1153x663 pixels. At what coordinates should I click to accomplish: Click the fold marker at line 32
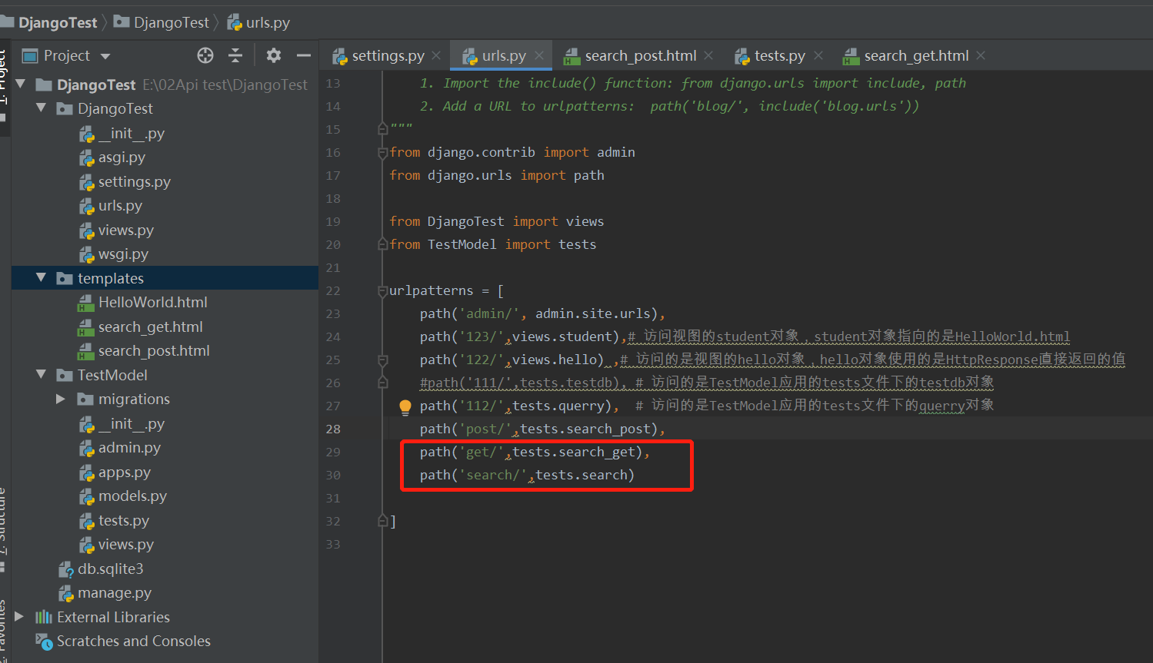click(382, 521)
